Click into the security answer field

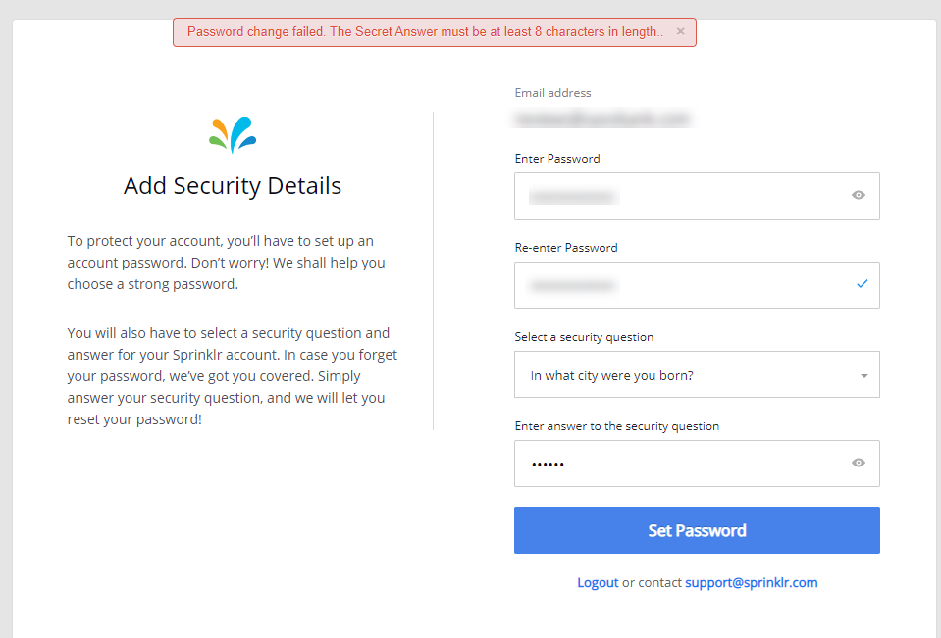coord(697,464)
